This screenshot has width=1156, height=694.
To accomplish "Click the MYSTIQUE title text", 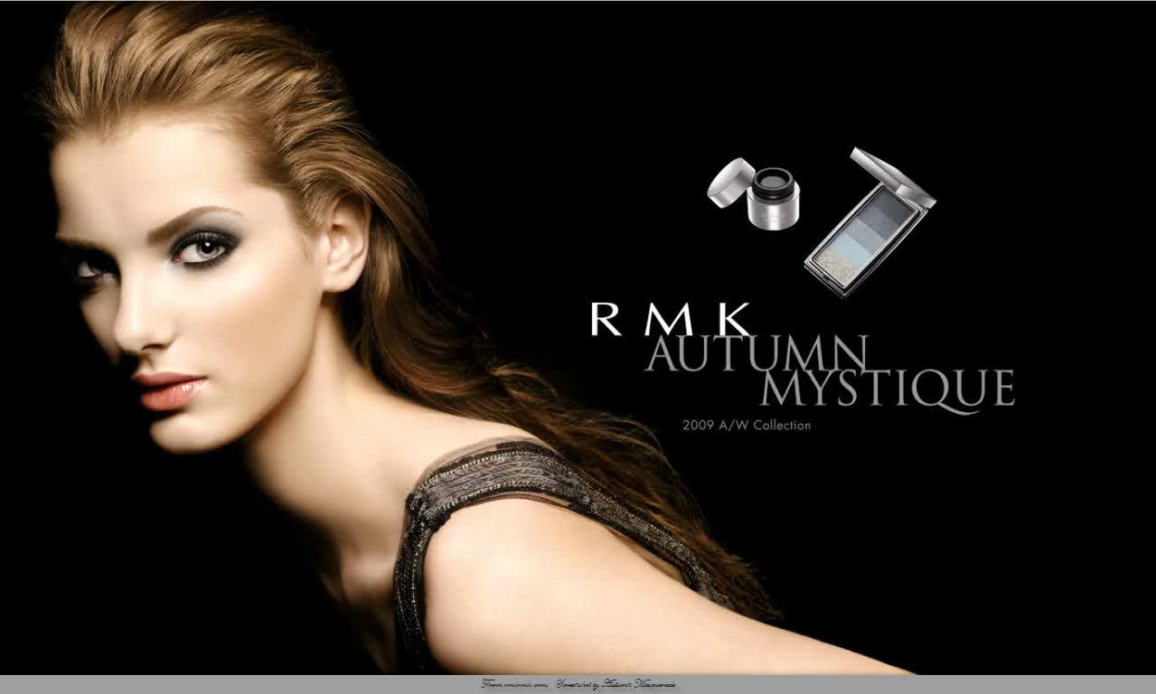I will (x=887, y=388).
